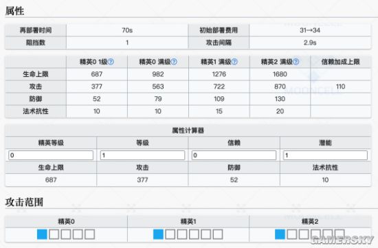Focus the 潜能 input field
The width and height of the screenshot is (378, 248).
click(325, 155)
